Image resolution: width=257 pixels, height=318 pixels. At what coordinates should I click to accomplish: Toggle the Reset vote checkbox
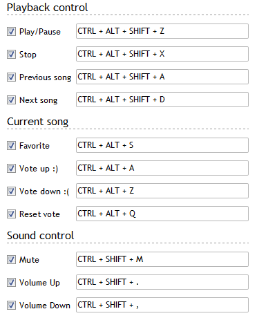tap(11, 214)
